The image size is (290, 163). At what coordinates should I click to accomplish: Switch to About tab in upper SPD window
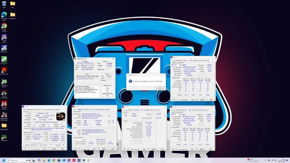[206, 60]
